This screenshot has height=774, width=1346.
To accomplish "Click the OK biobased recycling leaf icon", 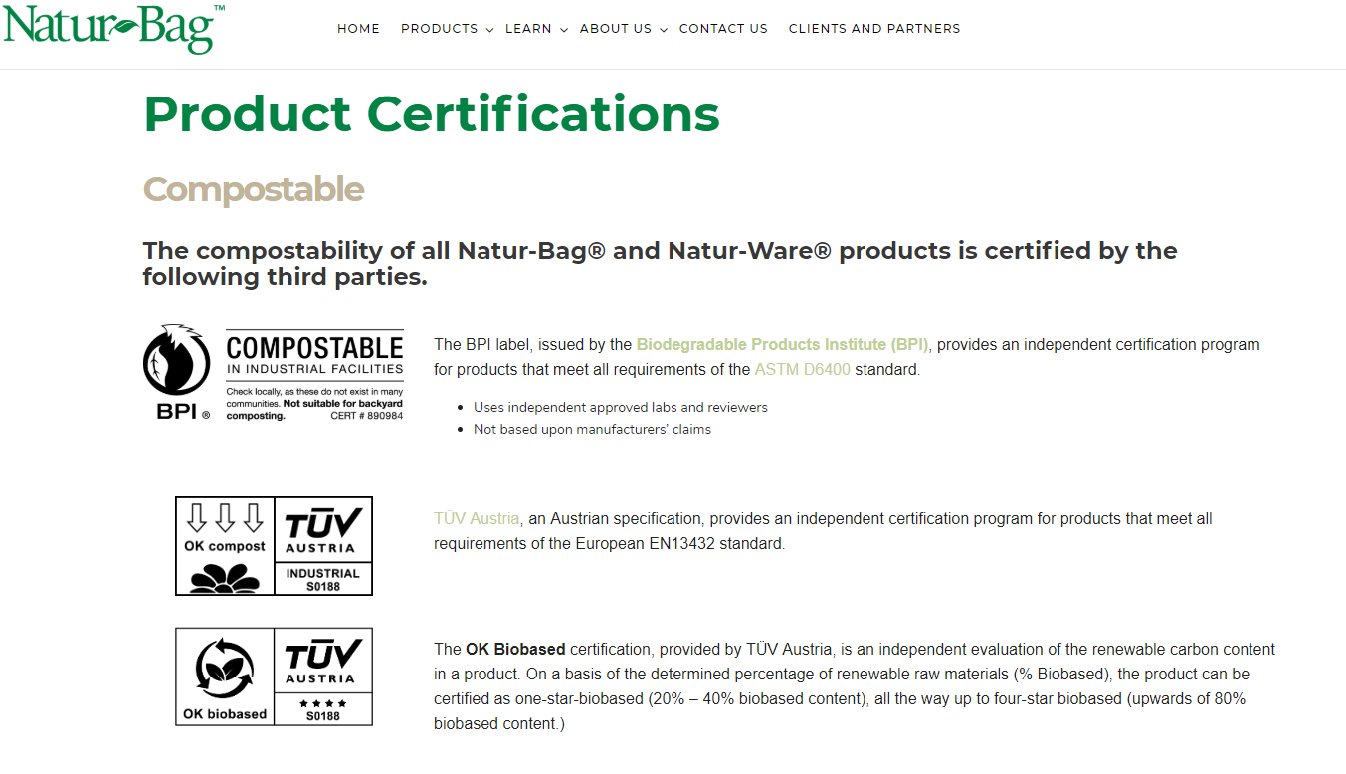I will tap(224, 667).
